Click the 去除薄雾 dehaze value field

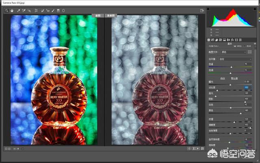(x=248, y=131)
